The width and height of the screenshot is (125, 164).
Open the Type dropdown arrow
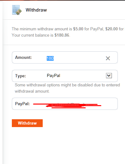tap(109, 75)
